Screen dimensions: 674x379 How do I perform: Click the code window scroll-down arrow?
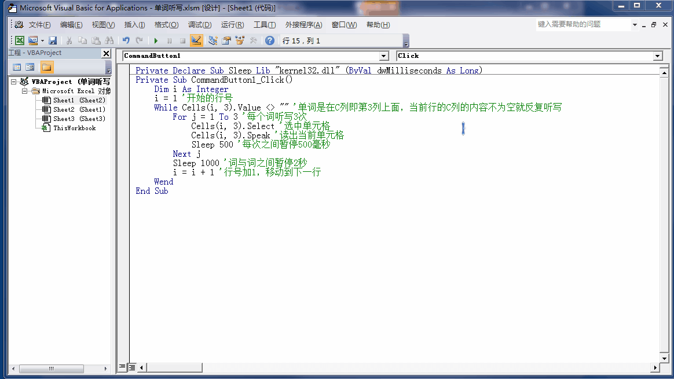(664, 358)
